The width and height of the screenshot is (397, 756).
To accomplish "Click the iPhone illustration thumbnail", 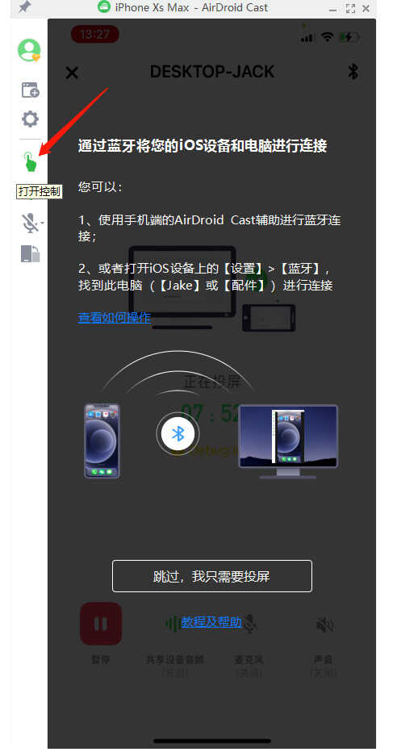I will (102, 441).
